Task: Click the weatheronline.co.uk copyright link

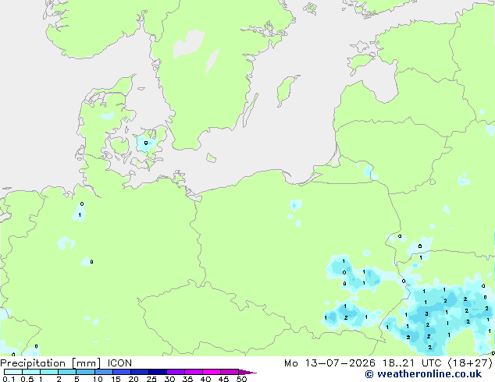Action: tap(423, 374)
